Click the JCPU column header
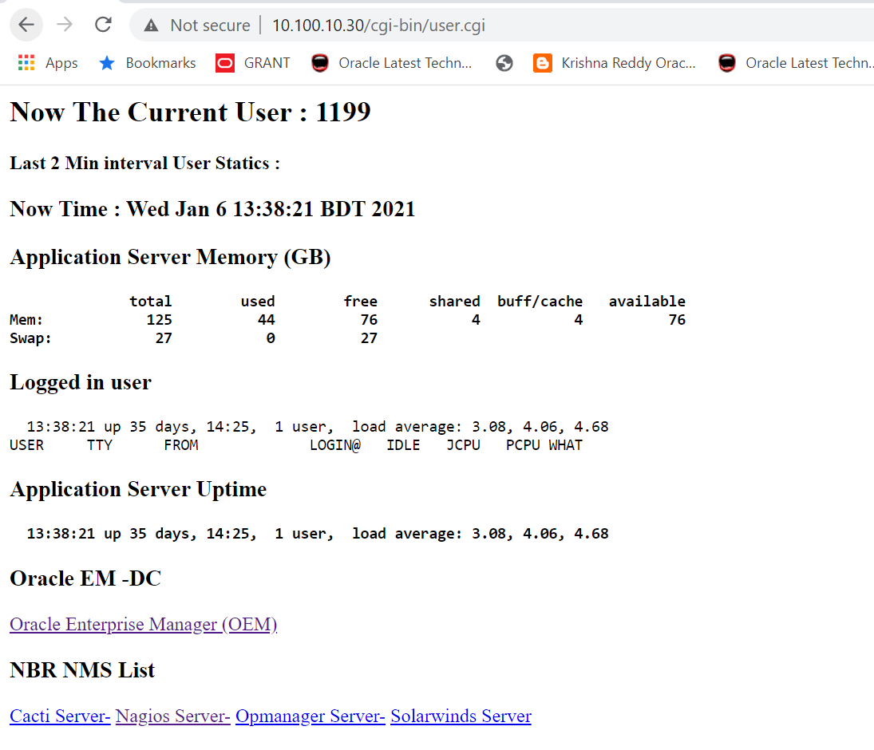The image size is (874, 750). (463, 445)
